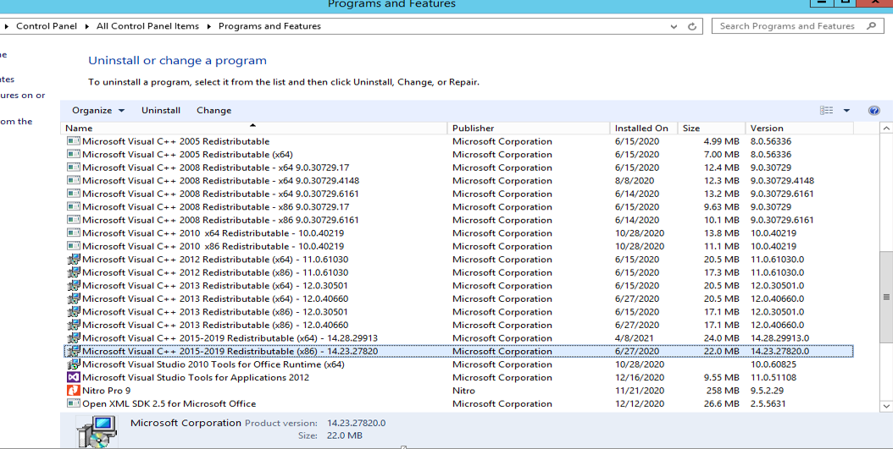Expand the arrow after All Control Panel Items
Screen dimensions: 893x449
click(209, 26)
